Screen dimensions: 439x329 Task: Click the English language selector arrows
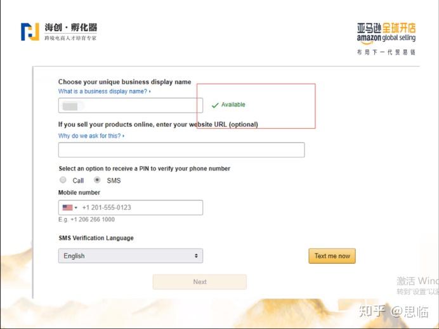(x=196, y=255)
